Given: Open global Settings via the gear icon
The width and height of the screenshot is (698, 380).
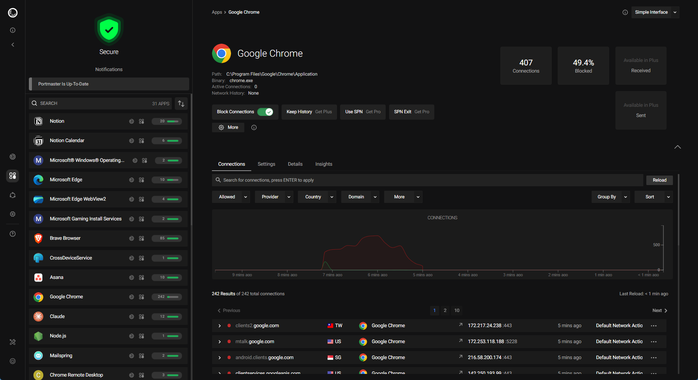Looking at the screenshot, I should [13, 214].
